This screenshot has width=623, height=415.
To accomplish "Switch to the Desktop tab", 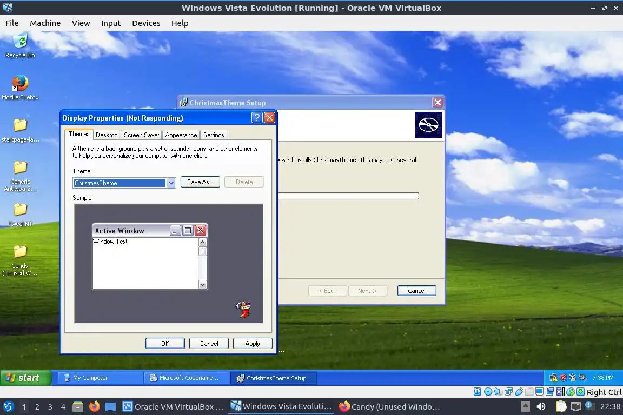I will point(107,135).
